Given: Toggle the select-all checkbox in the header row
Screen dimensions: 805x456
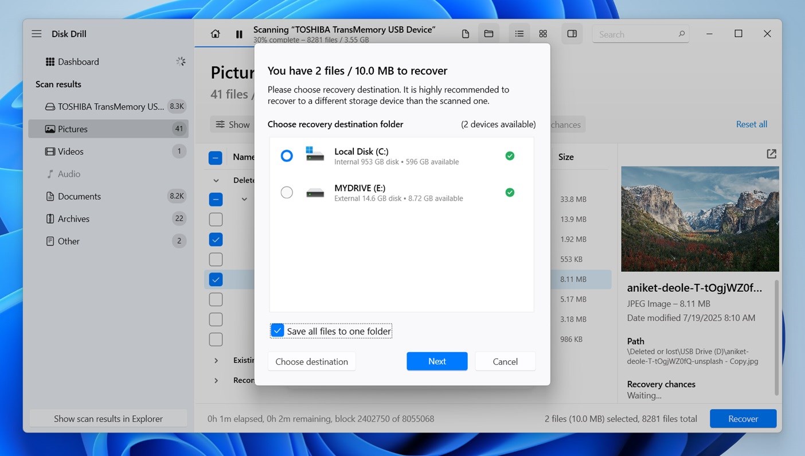Looking at the screenshot, I should coord(216,158).
